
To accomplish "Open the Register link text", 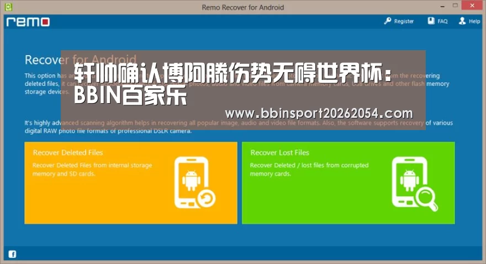I will click(x=404, y=21).
